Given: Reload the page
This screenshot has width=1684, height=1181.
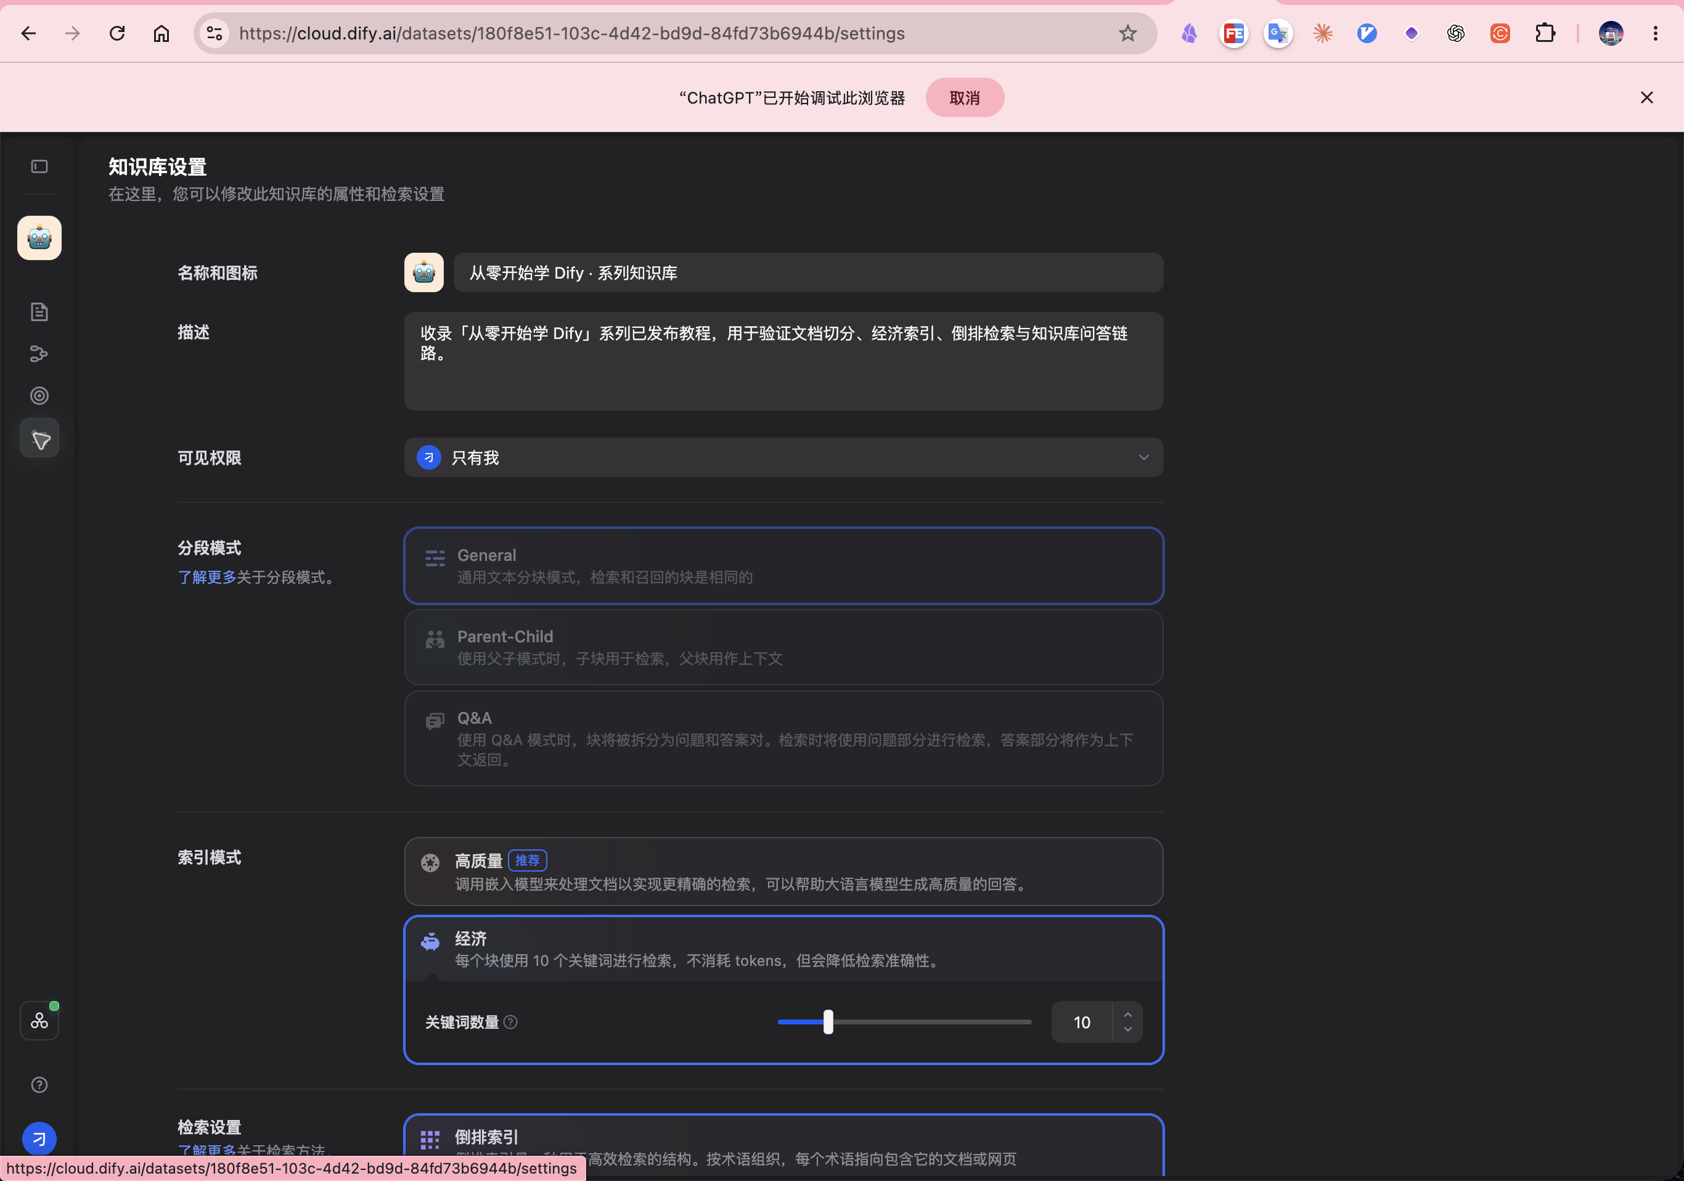Looking at the screenshot, I should pos(117,33).
